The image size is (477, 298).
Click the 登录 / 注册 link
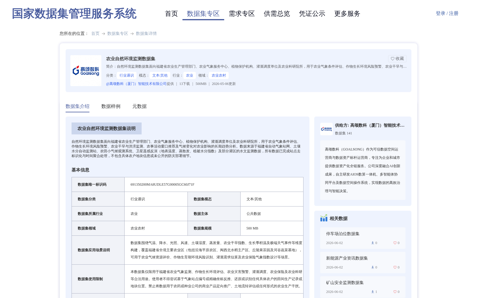[447, 13]
